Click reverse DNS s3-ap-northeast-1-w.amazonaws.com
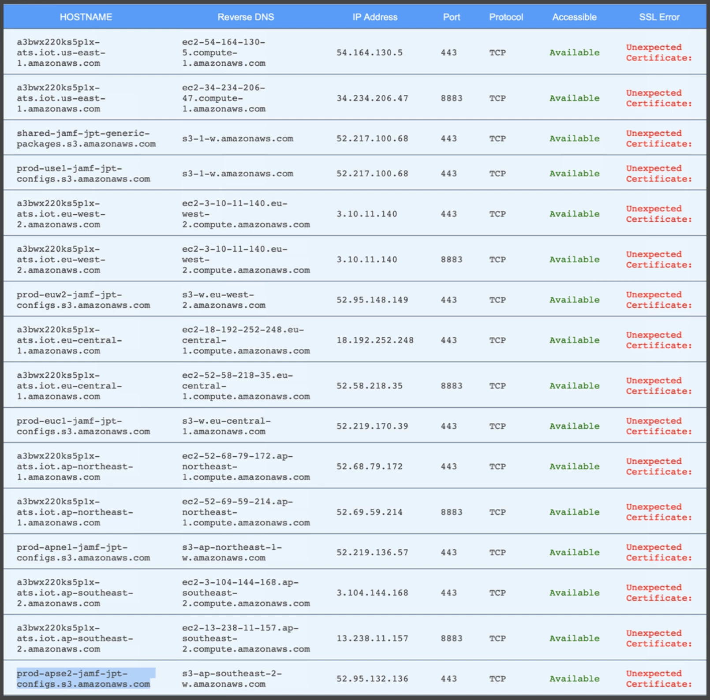This screenshot has height=700, width=710. (232, 552)
